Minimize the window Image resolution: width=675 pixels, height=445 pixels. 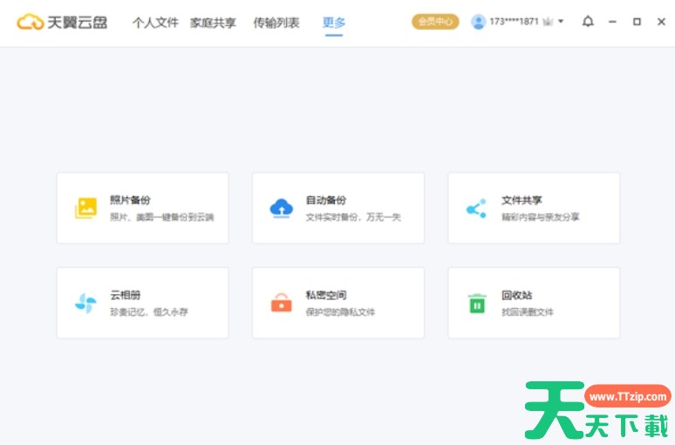[x=612, y=22]
